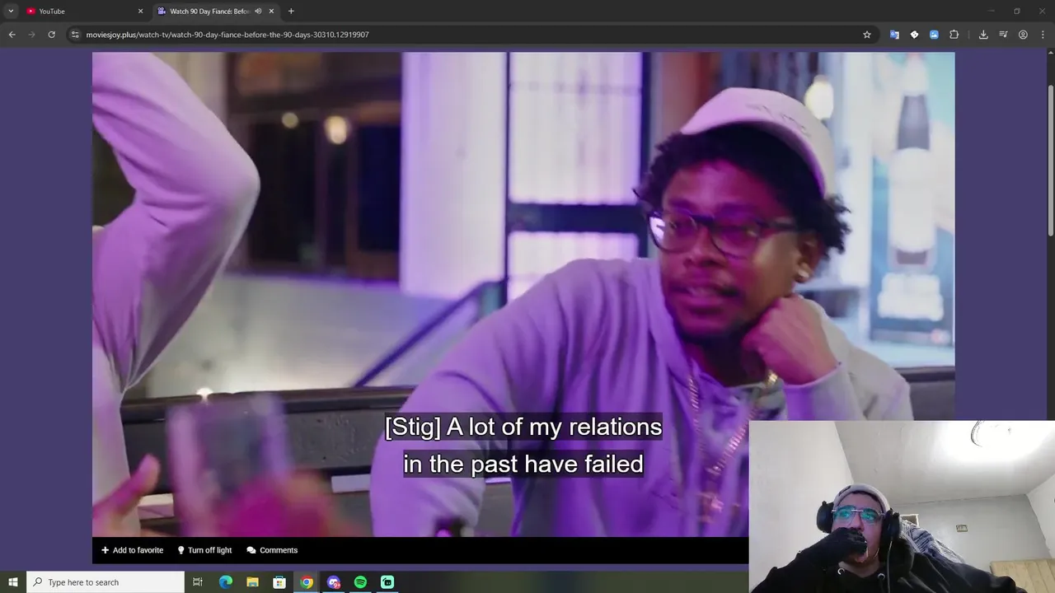Bookmark this page with the star icon

(867, 35)
